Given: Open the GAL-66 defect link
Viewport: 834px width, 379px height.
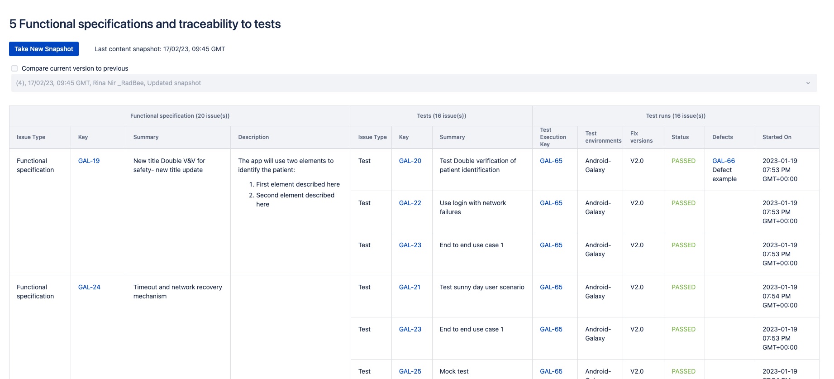Looking at the screenshot, I should click(x=724, y=161).
